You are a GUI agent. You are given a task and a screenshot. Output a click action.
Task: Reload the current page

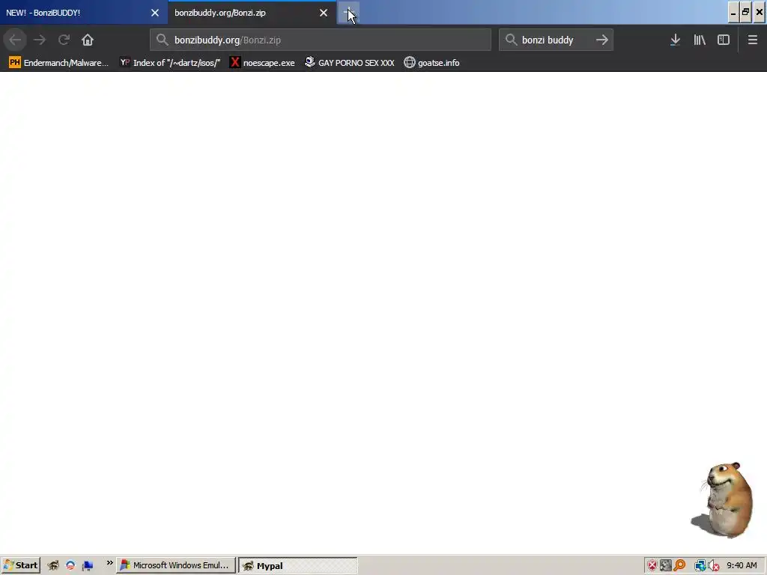click(64, 40)
